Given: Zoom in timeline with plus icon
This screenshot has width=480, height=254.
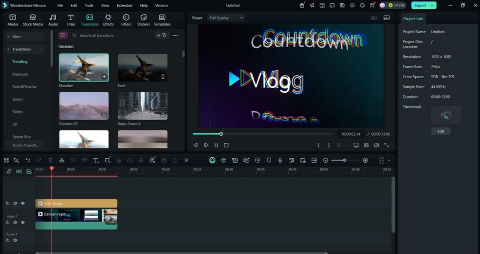Looking at the screenshot, I should (365, 160).
